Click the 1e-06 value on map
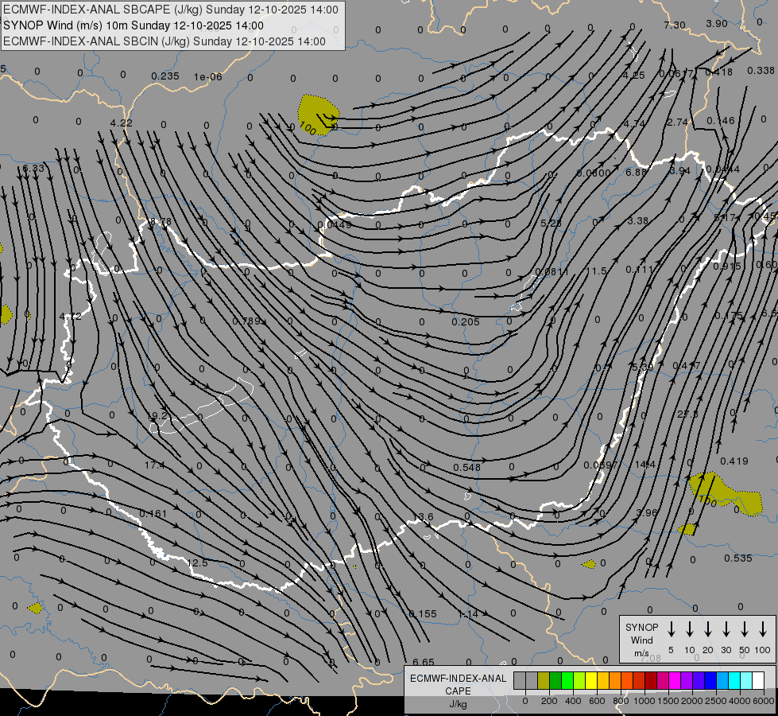This screenshot has height=716, width=778. coord(207,76)
